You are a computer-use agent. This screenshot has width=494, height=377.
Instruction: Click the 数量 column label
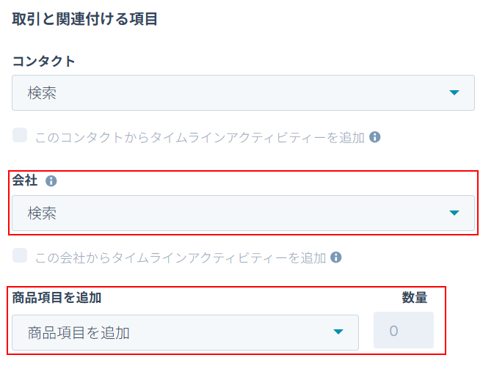pyautogui.click(x=414, y=298)
